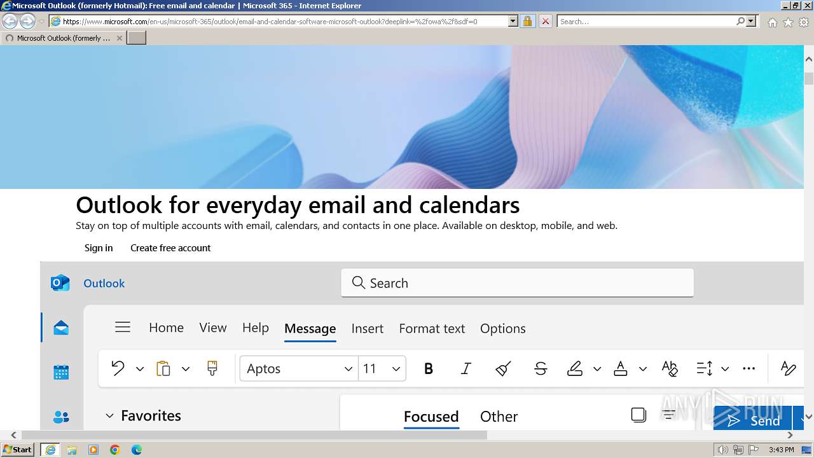Open the IE search provider dropdown
Image resolution: width=814 pixels, height=458 pixels.
(x=751, y=21)
